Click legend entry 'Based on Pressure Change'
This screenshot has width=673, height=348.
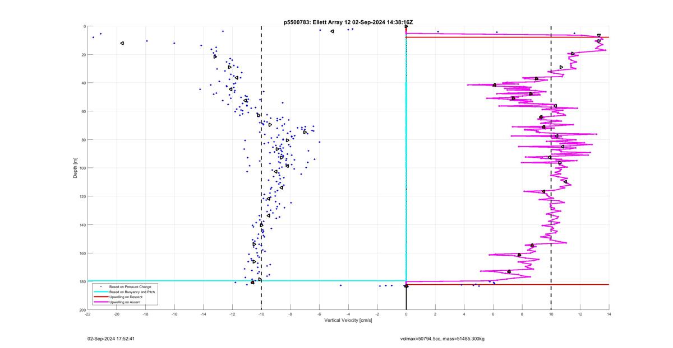[x=130, y=287]
